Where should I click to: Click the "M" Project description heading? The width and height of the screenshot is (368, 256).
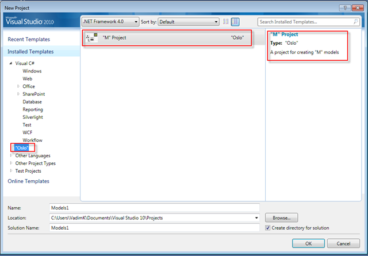[x=284, y=34]
